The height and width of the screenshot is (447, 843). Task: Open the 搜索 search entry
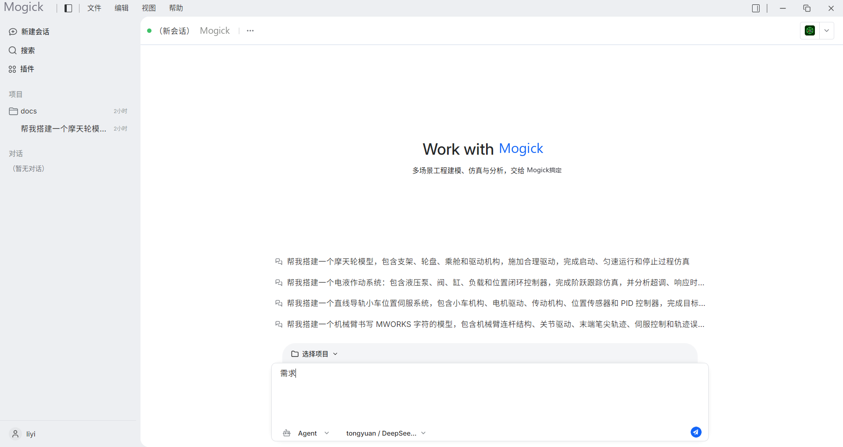pyautogui.click(x=22, y=50)
